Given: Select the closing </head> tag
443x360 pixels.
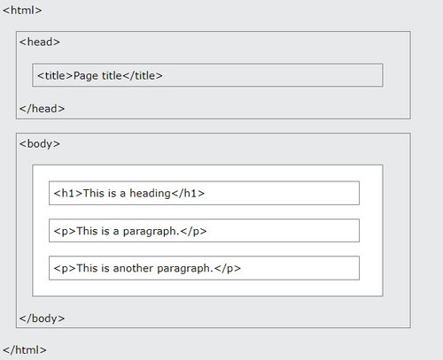Looking at the screenshot, I should [x=42, y=109].
